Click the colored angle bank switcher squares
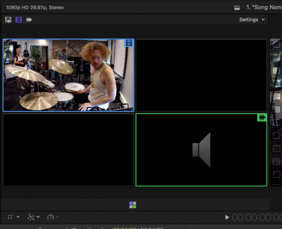The width and height of the screenshot is (282, 229). (133, 205)
